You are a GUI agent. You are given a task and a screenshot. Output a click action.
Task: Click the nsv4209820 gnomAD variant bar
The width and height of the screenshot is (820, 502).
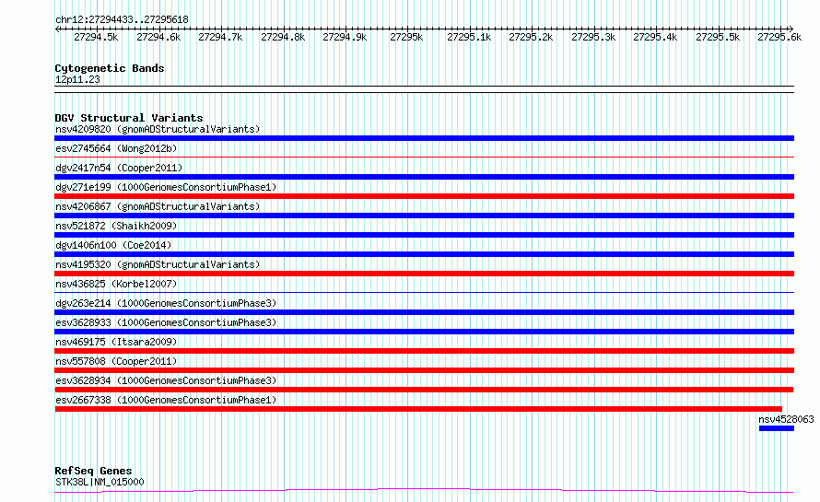[424, 138]
